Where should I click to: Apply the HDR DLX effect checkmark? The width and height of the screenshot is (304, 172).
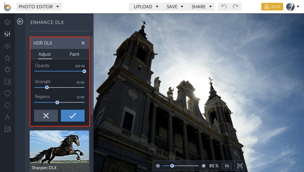(73, 115)
